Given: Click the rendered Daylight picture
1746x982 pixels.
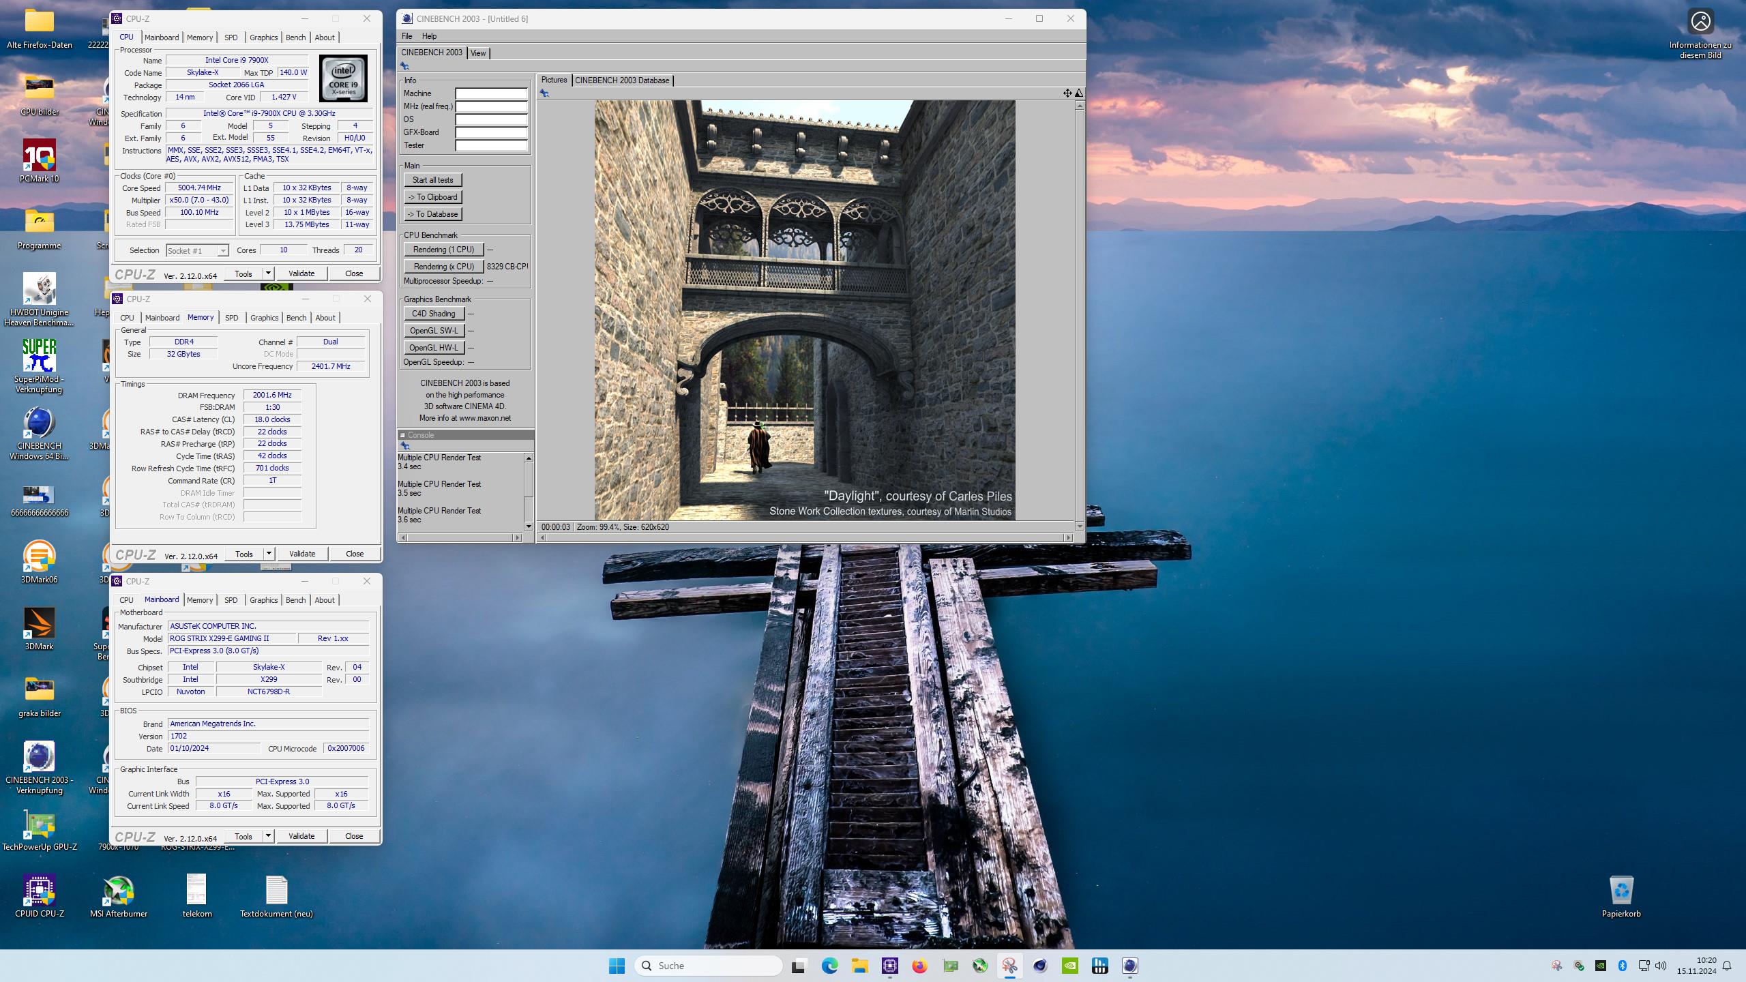Looking at the screenshot, I should coord(805,310).
